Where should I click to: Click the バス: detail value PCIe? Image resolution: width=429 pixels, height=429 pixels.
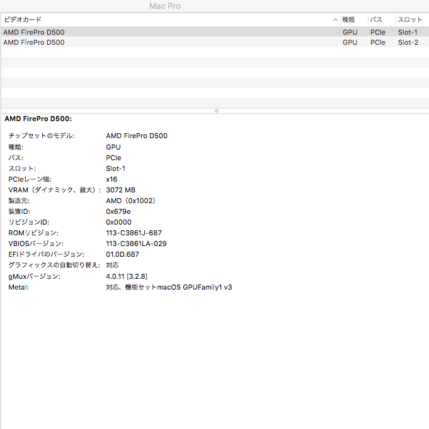[113, 158]
